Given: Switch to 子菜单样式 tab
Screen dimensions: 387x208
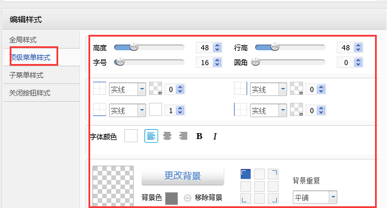Looking at the screenshot, I should tap(26, 75).
